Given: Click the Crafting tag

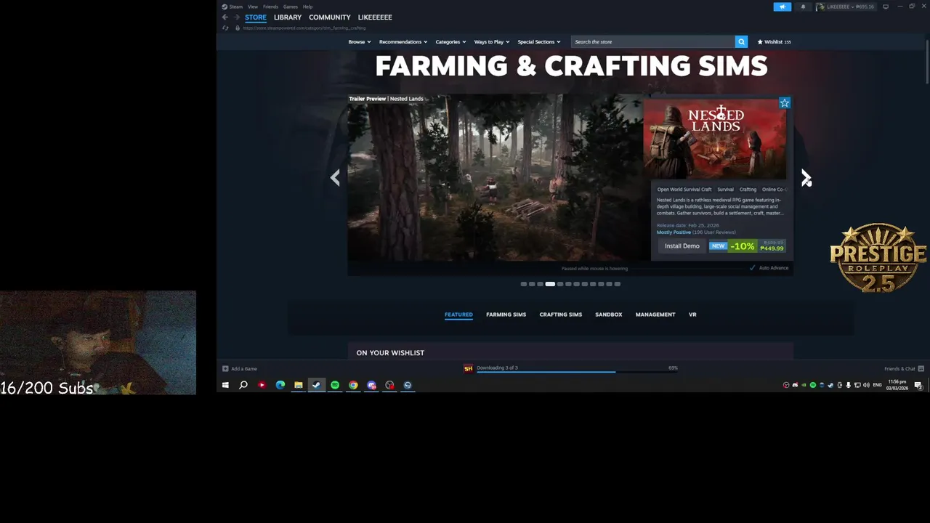Looking at the screenshot, I should (x=748, y=190).
